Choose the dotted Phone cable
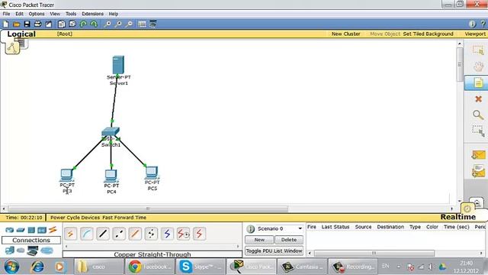The image size is (488, 275). click(x=151, y=234)
